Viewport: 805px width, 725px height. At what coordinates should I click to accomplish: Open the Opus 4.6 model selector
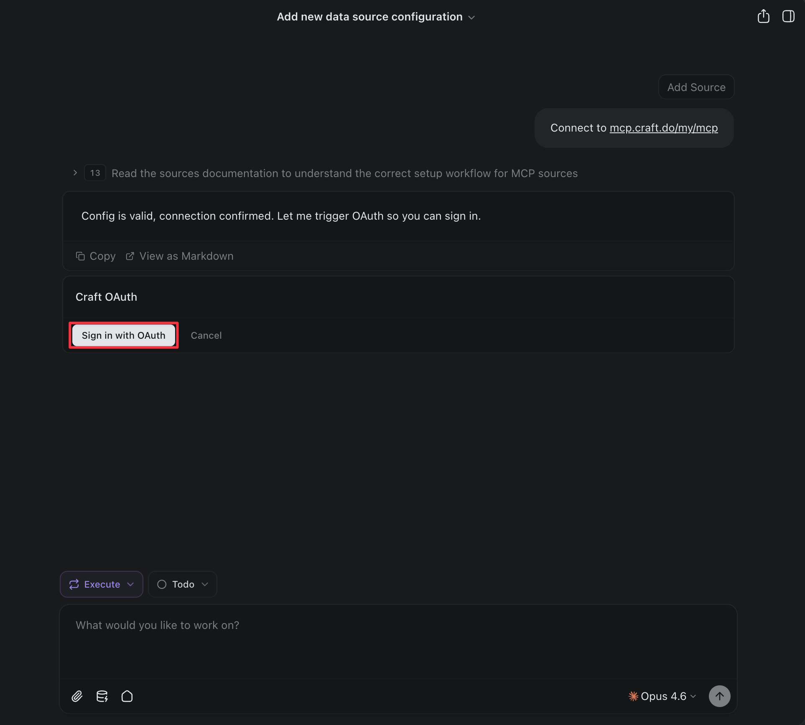coord(693,696)
